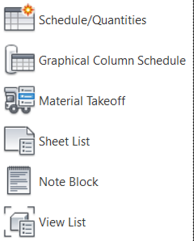Click the View List cube icon

[19, 221]
